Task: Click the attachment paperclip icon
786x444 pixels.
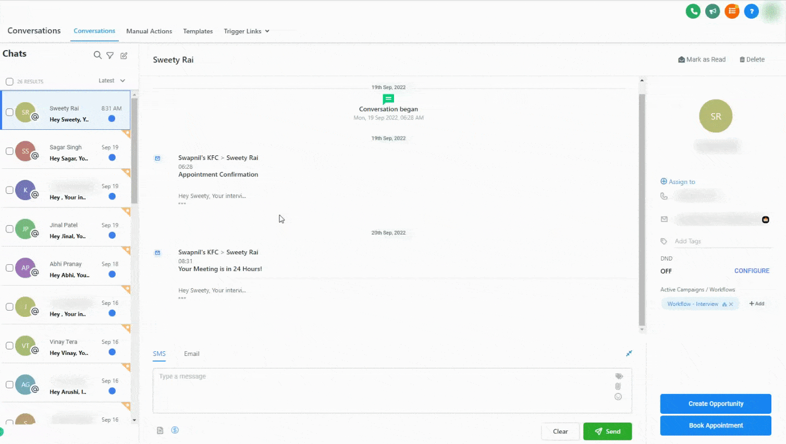Action: (618, 386)
